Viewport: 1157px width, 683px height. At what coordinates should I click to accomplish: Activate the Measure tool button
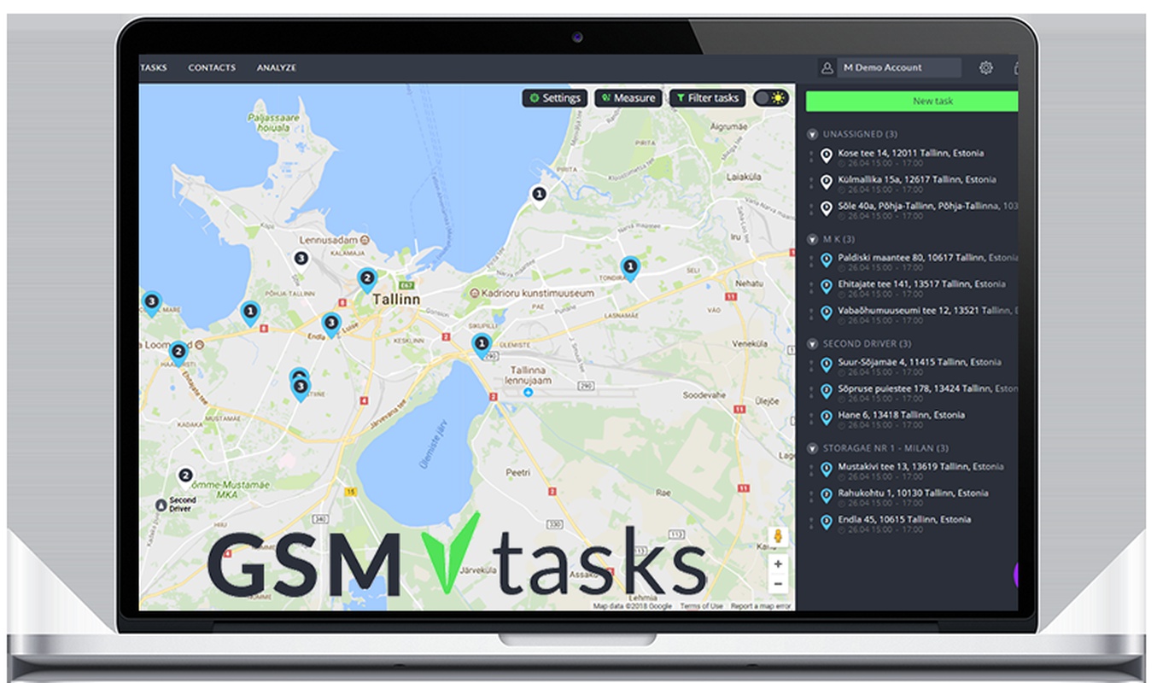coord(628,98)
